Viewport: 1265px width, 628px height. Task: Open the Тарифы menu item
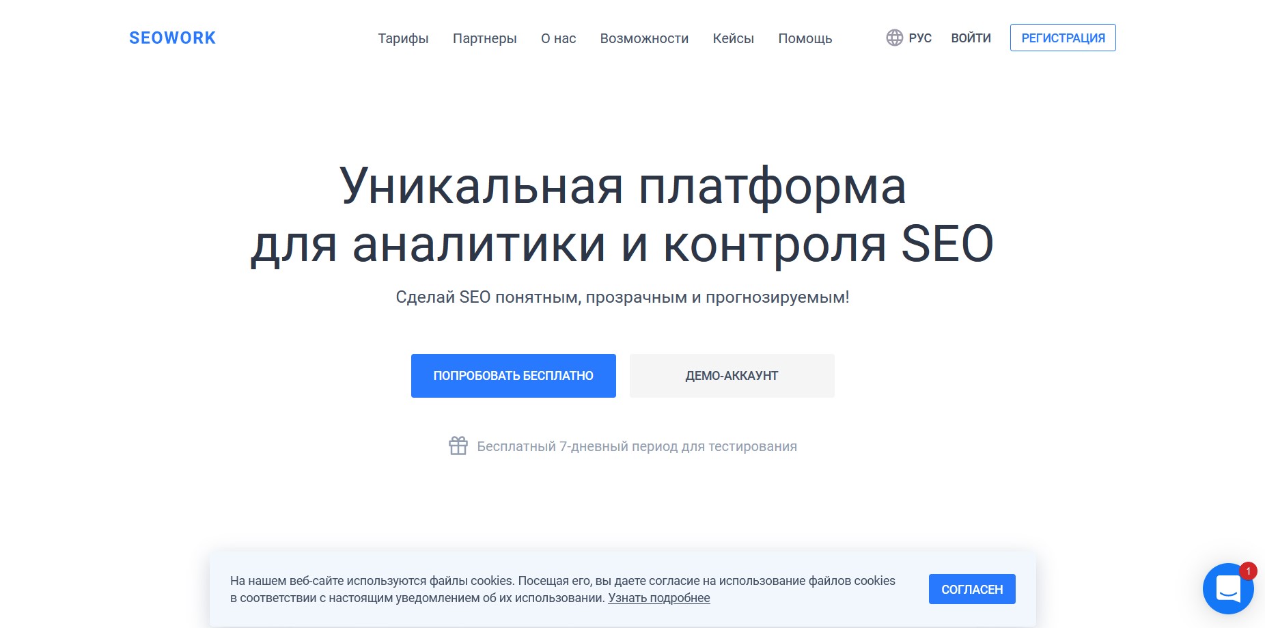click(x=403, y=38)
